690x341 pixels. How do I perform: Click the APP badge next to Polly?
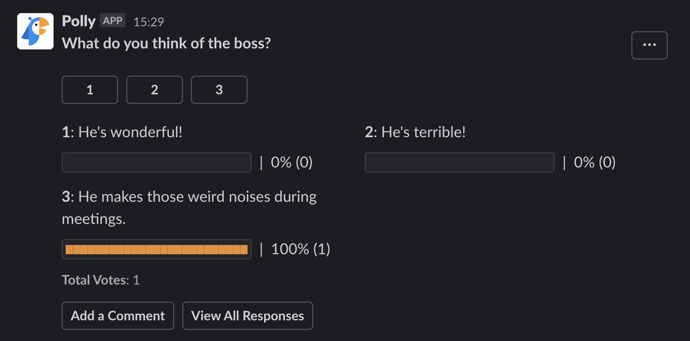tap(113, 21)
